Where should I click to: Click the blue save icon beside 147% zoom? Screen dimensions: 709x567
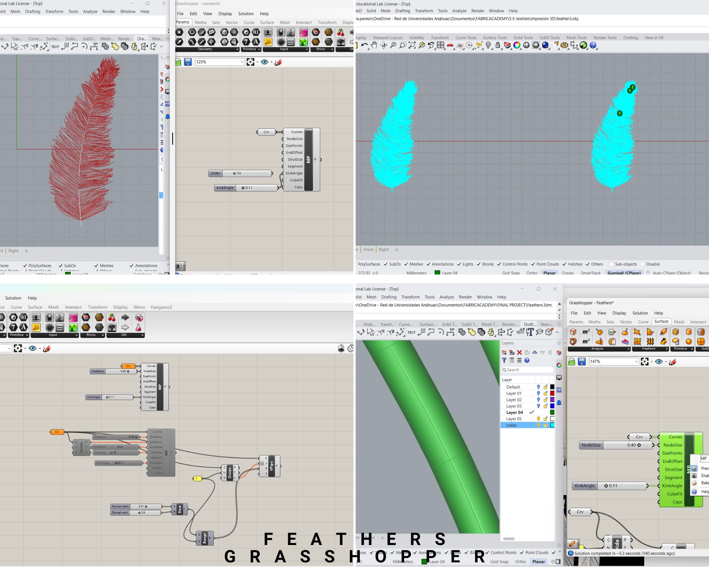coord(581,361)
